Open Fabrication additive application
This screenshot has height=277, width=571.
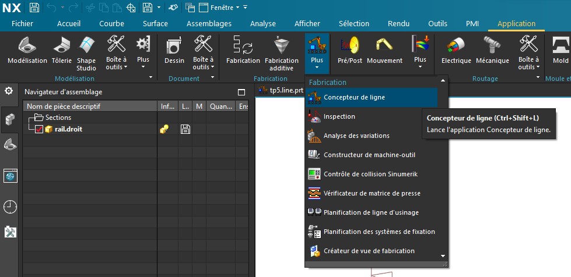pos(282,54)
